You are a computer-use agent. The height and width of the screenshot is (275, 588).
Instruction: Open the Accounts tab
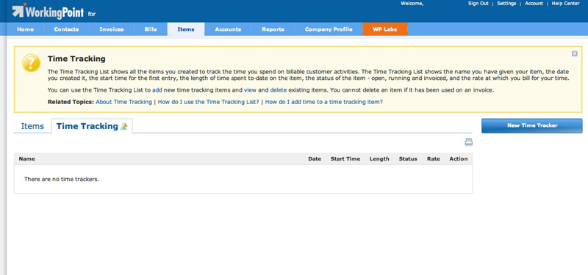(228, 29)
